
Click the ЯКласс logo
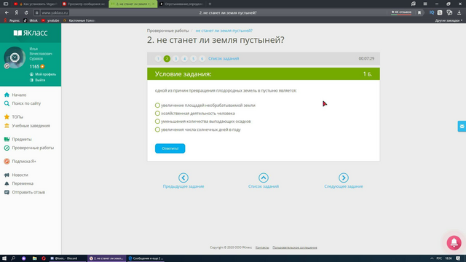click(x=31, y=33)
